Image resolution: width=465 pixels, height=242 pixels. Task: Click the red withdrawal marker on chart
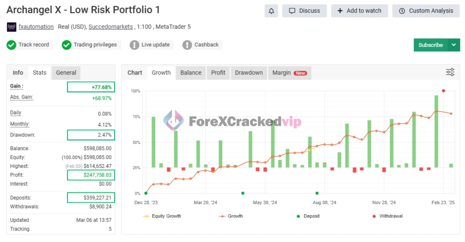(443, 91)
